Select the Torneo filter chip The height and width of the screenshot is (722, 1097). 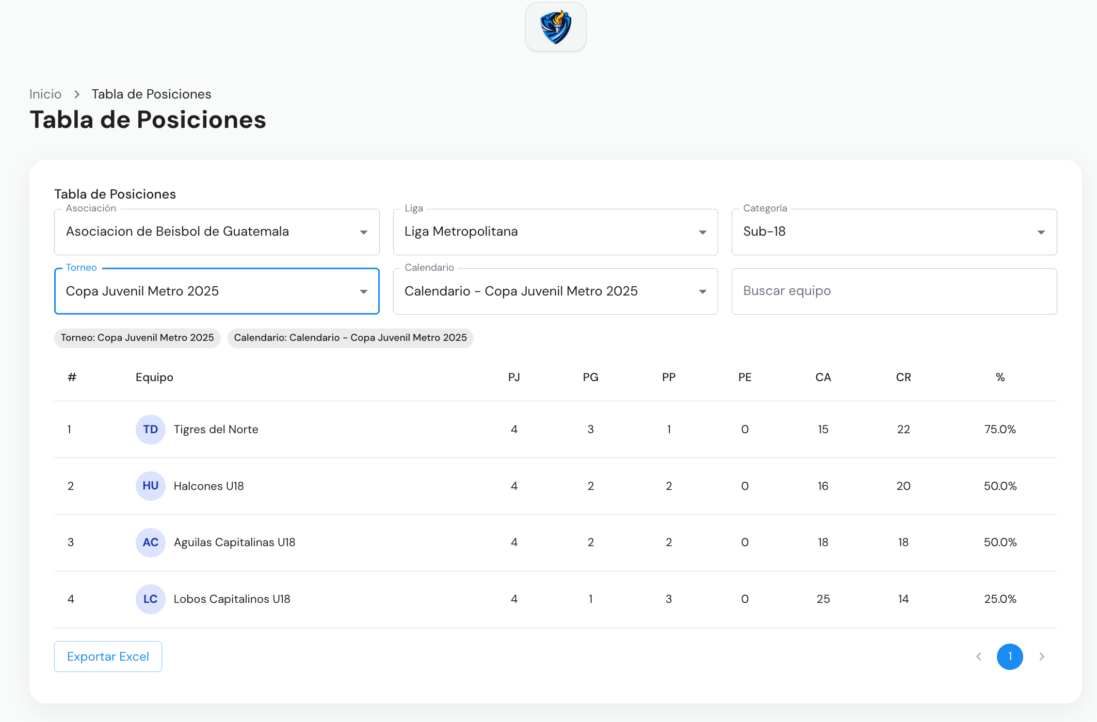tap(137, 338)
